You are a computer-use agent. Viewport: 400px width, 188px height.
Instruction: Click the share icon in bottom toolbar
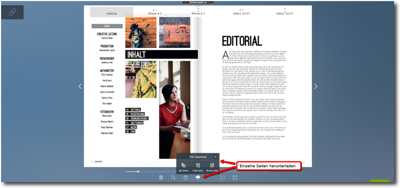click(x=185, y=177)
